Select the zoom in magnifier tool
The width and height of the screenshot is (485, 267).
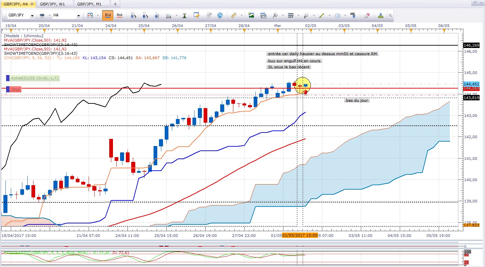click(133, 16)
